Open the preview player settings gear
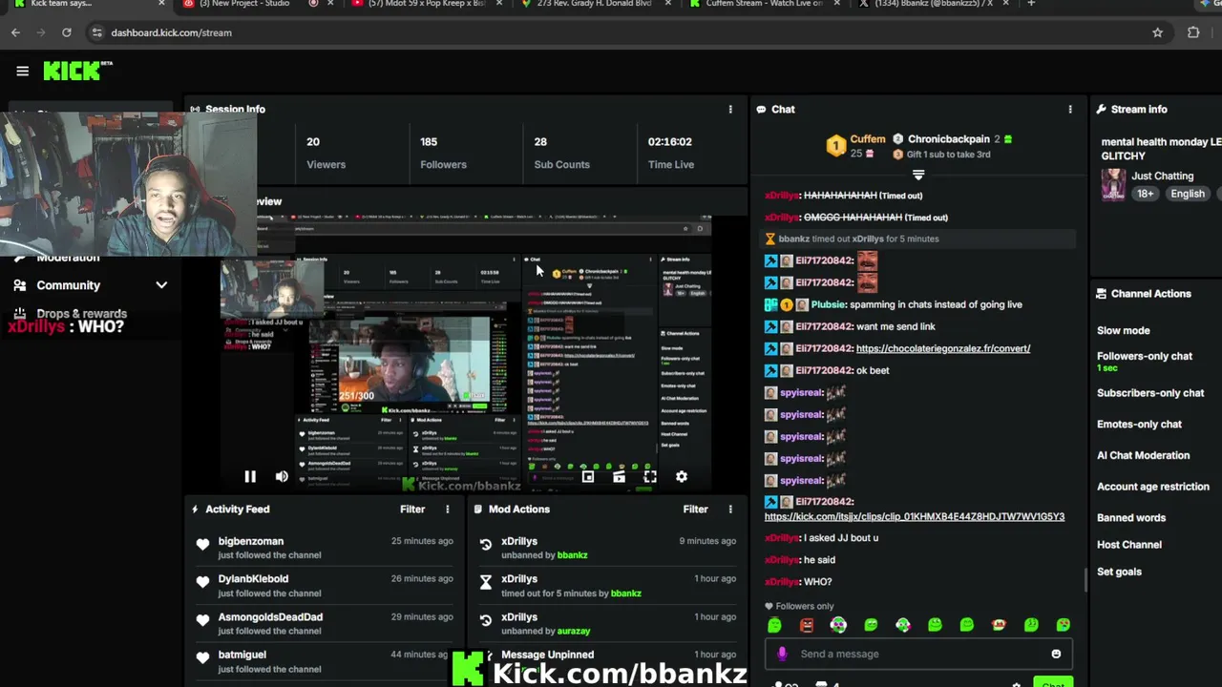Image resolution: width=1222 pixels, height=687 pixels. click(x=682, y=476)
